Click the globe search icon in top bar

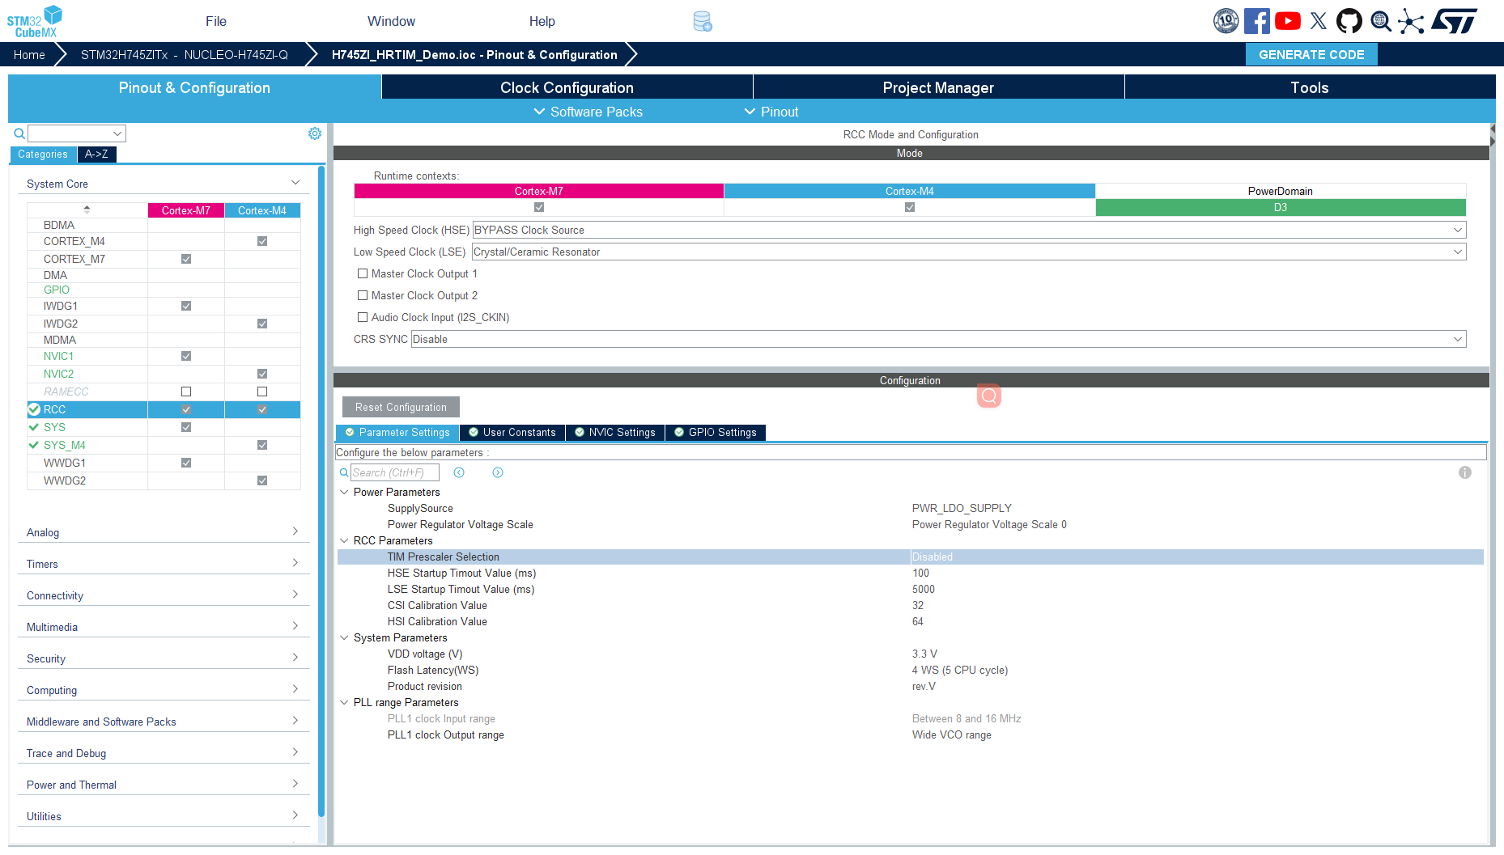click(1381, 21)
